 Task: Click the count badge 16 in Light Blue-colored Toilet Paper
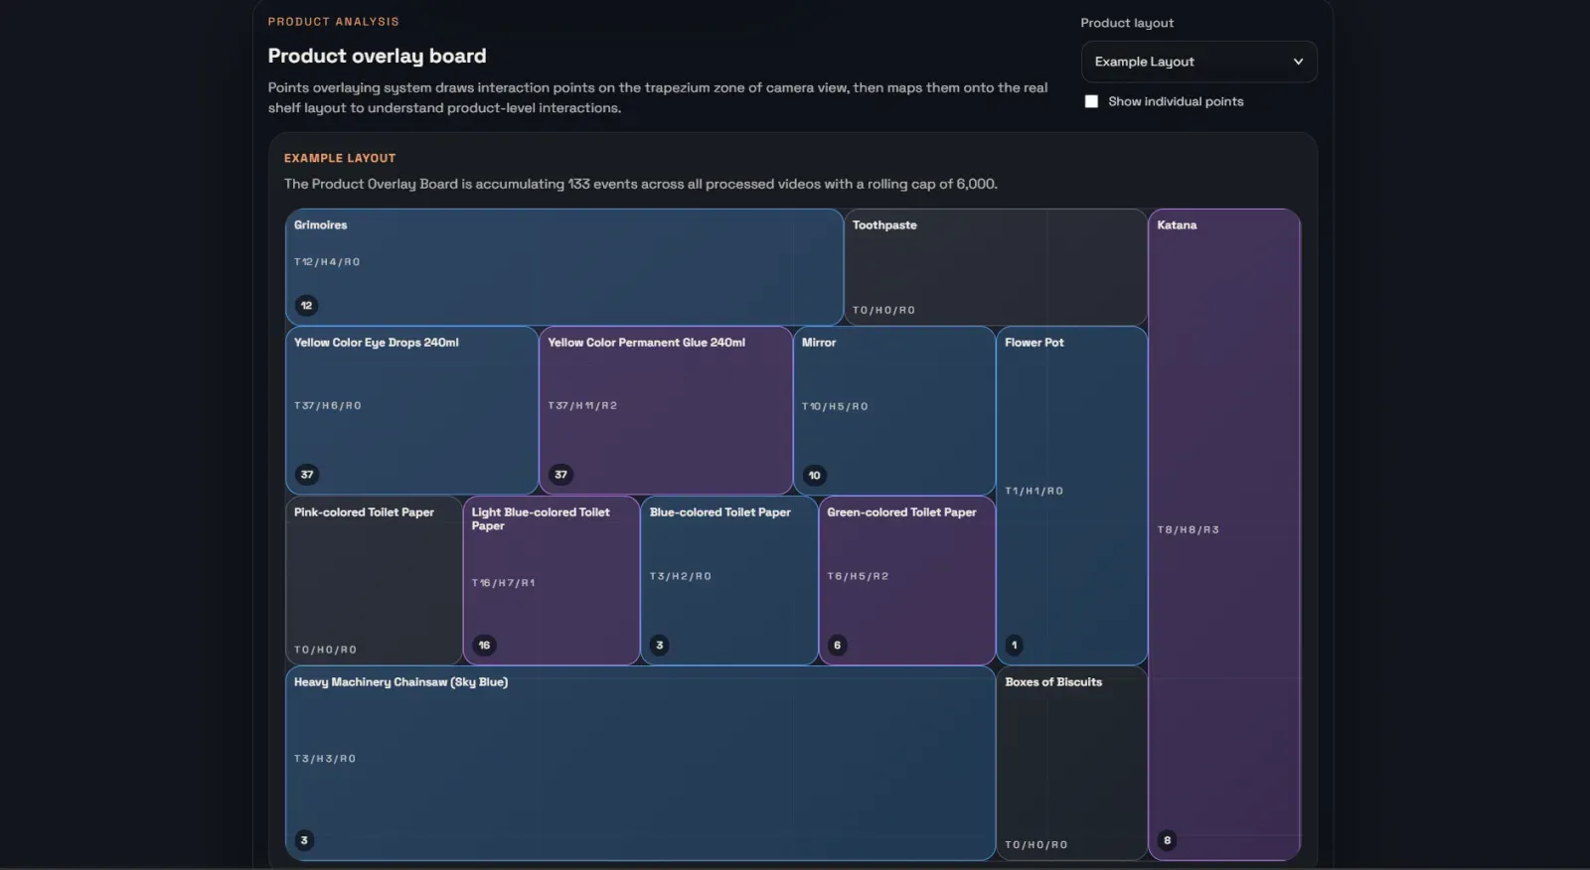[x=484, y=646]
